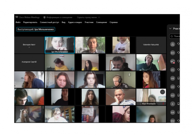The image size is (192, 135).
Task: Select the Klus Anastasiia video tile
Action: tap(151, 97)
